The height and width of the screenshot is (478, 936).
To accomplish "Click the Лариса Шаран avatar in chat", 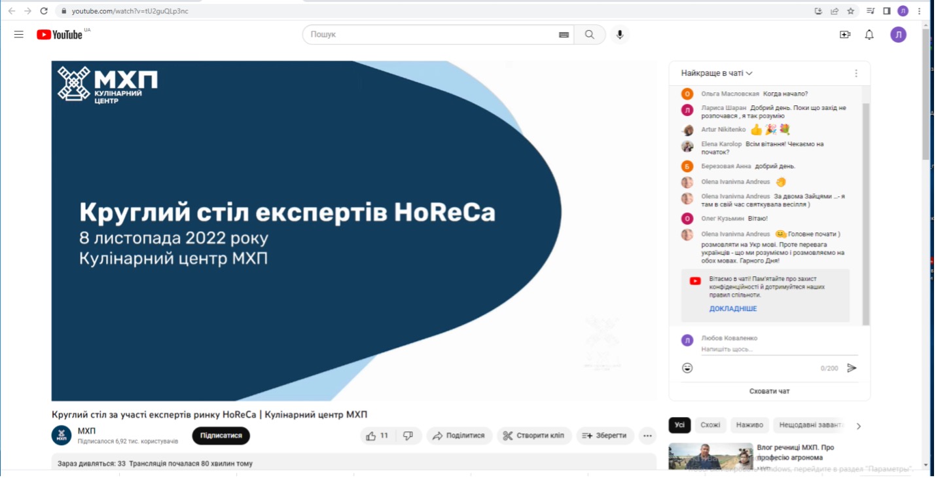I will click(x=687, y=110).
